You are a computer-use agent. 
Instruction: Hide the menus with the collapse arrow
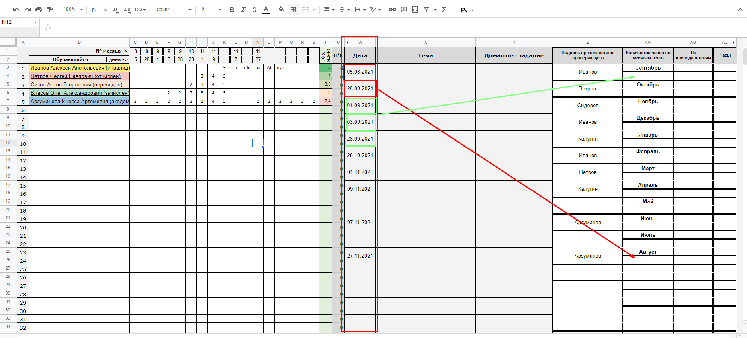point(740,10)
